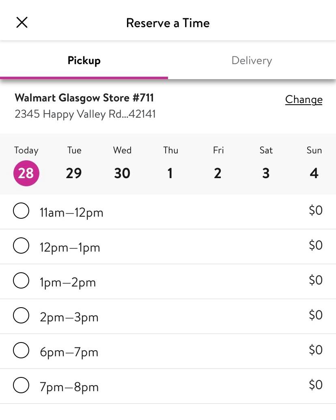The height and width of the screenshot is (420, 336).
Task: Tap the $0 fee for 11am—12pm
Action: coord(315,210)
